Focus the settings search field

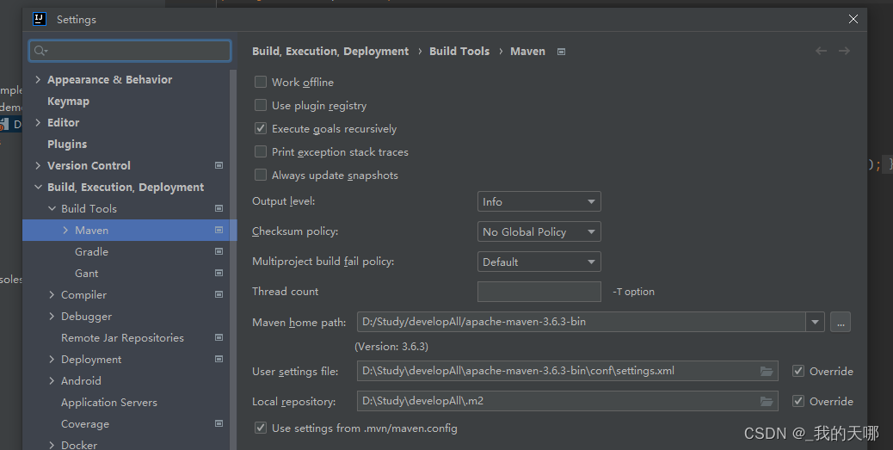(x=131, y=51)
